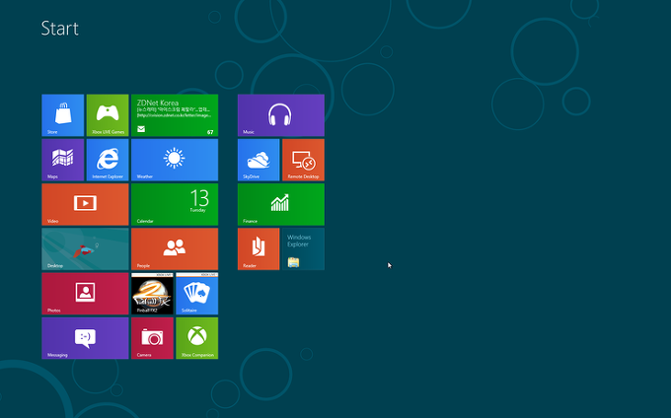Launch Pinball FX2 game tile

[152, 294]
